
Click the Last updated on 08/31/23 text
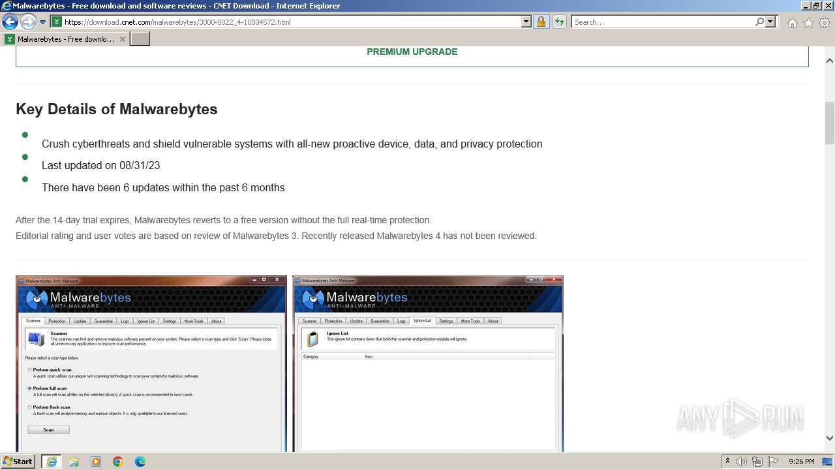click(101, 165)
